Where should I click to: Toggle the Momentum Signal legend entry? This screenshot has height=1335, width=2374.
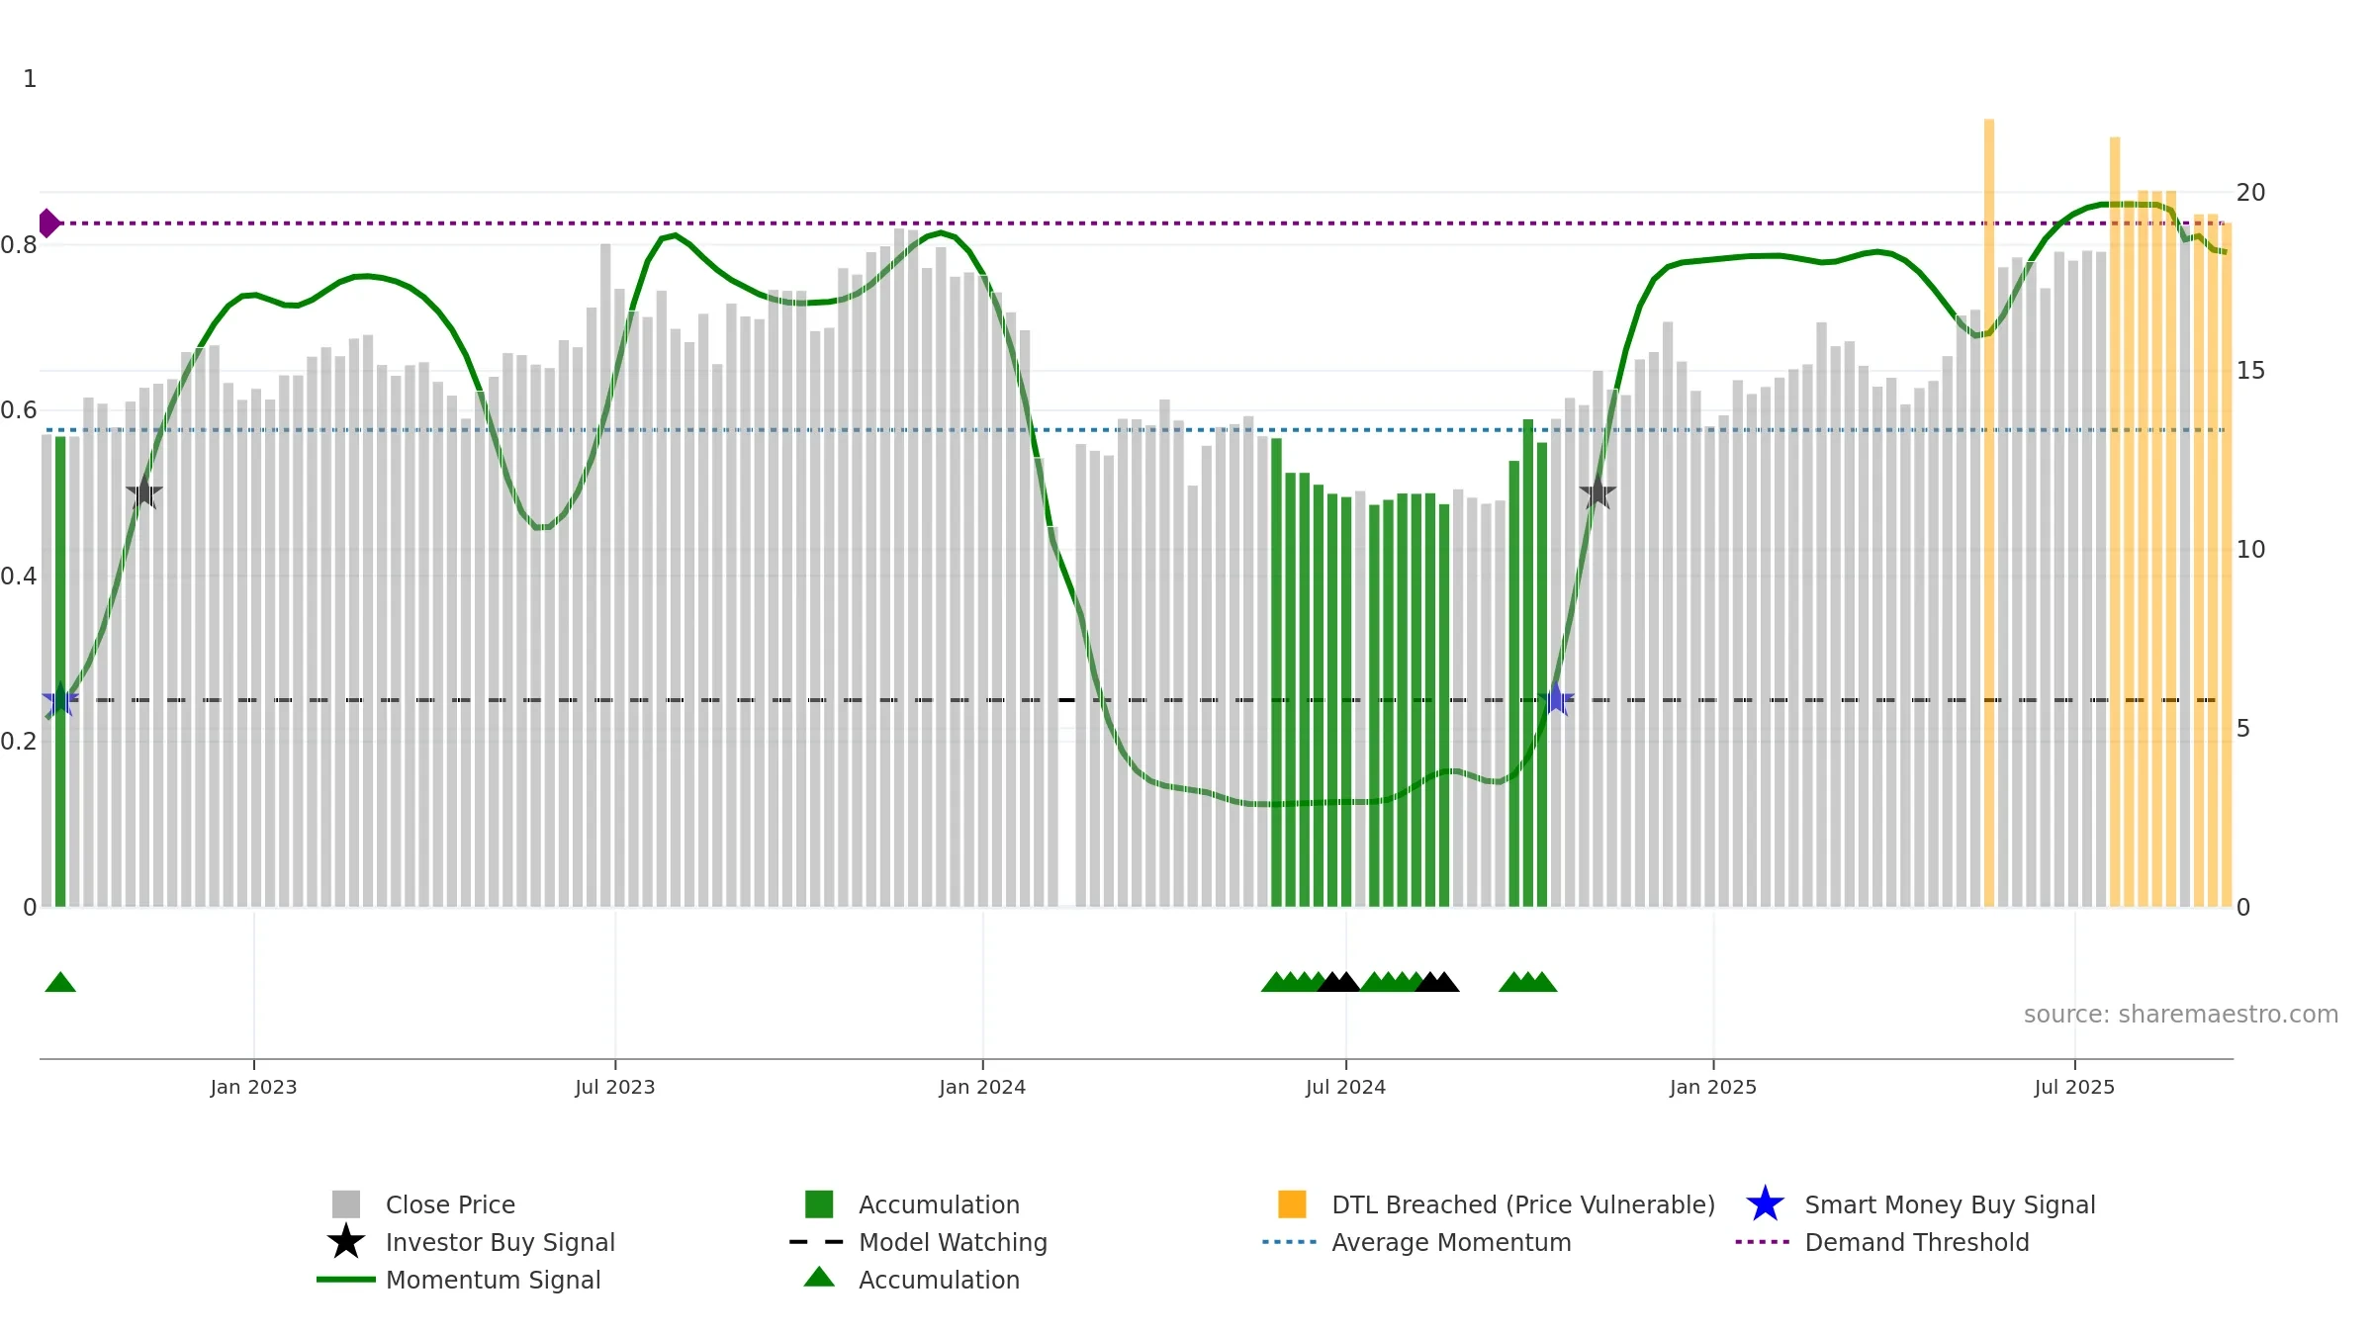click(x=459, y=1279)
